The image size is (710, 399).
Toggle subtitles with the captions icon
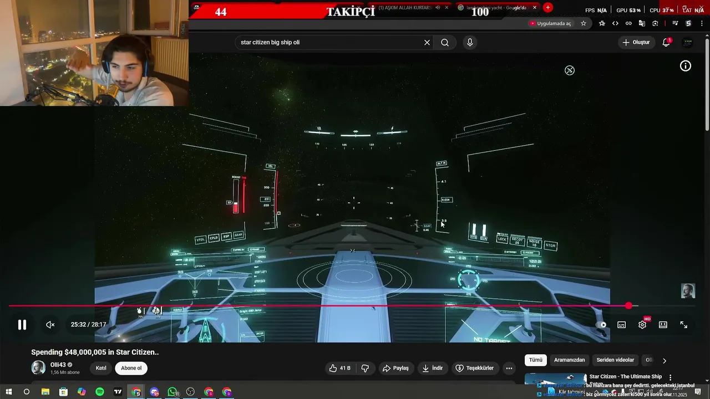click(x=622, y=325)
